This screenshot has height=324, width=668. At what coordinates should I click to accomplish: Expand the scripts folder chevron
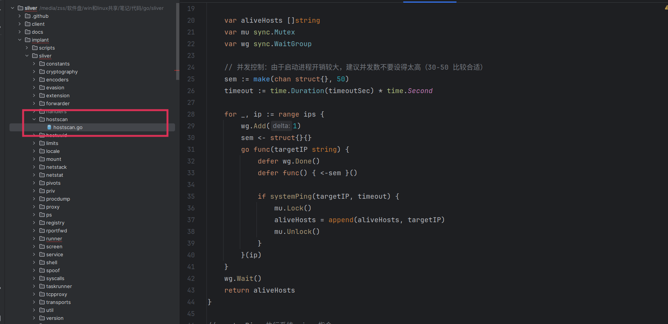[27, 48]
